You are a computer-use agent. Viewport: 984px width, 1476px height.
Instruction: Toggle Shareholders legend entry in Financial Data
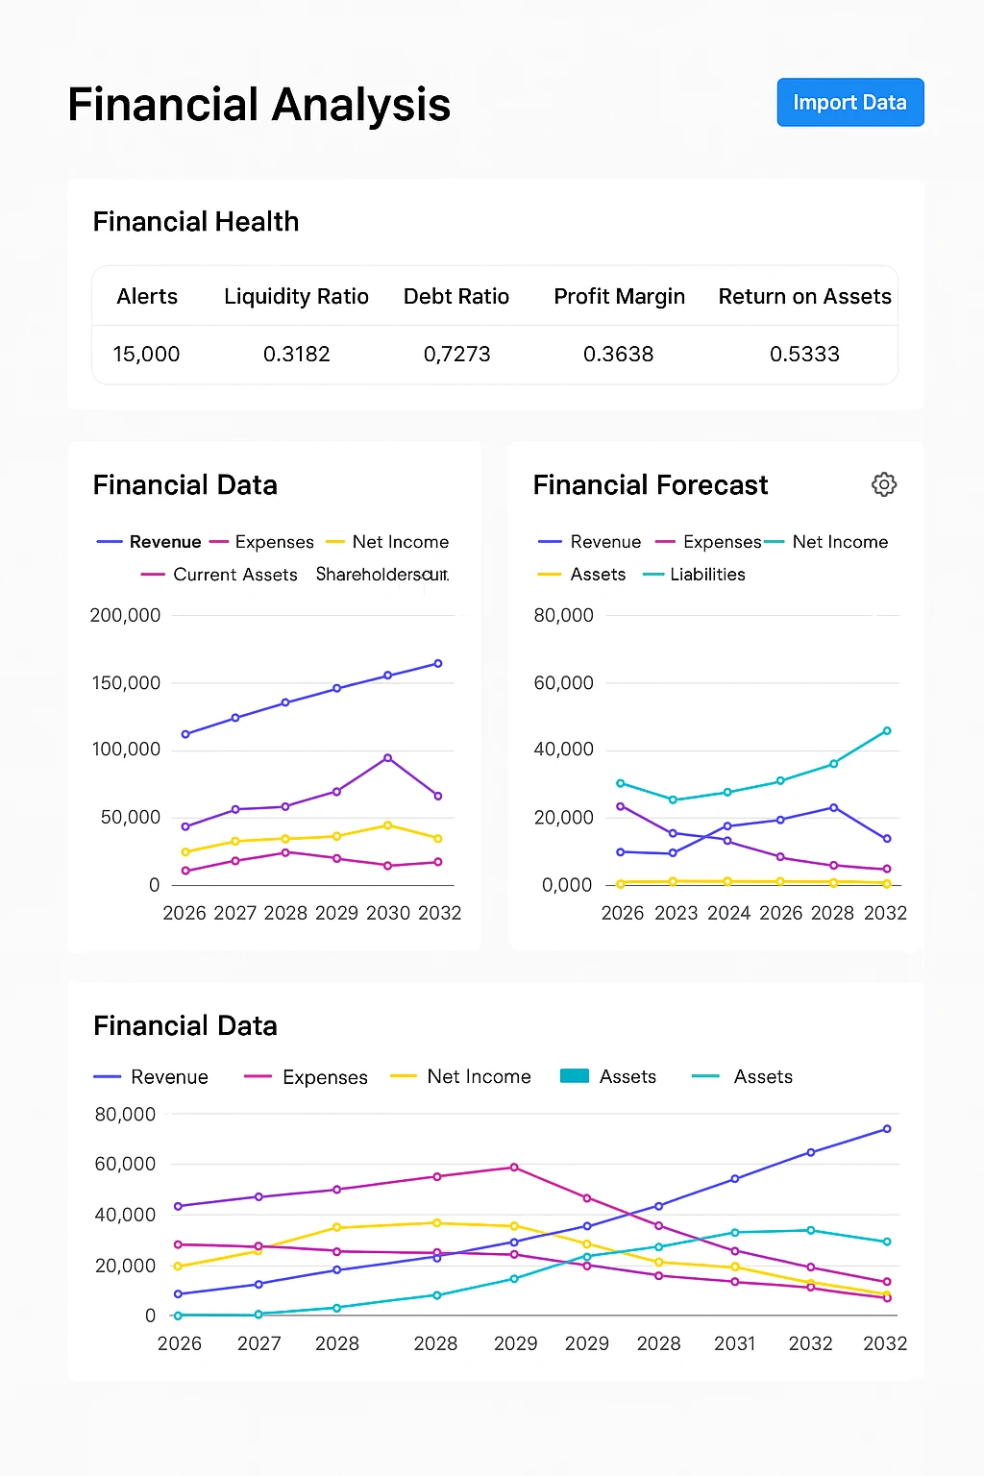[381, 575]
